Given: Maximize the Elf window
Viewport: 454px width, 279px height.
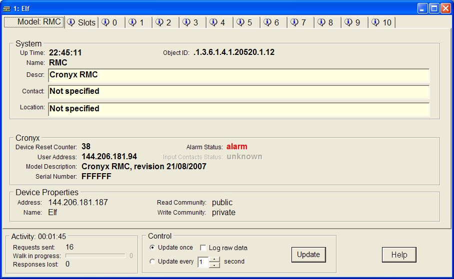Looking at the screenshot, I should pos(434,8).
